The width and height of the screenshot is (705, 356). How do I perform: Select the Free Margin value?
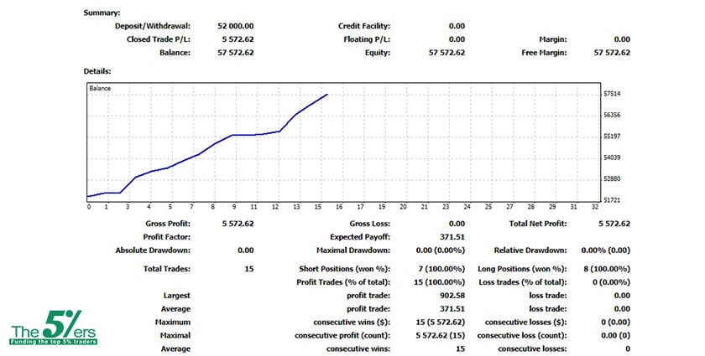click(612, 53)
